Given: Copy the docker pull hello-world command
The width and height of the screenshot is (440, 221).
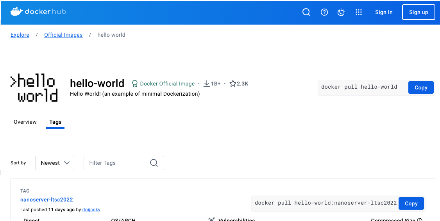Looking at the screenshot, I should click(x=421, y=87).
